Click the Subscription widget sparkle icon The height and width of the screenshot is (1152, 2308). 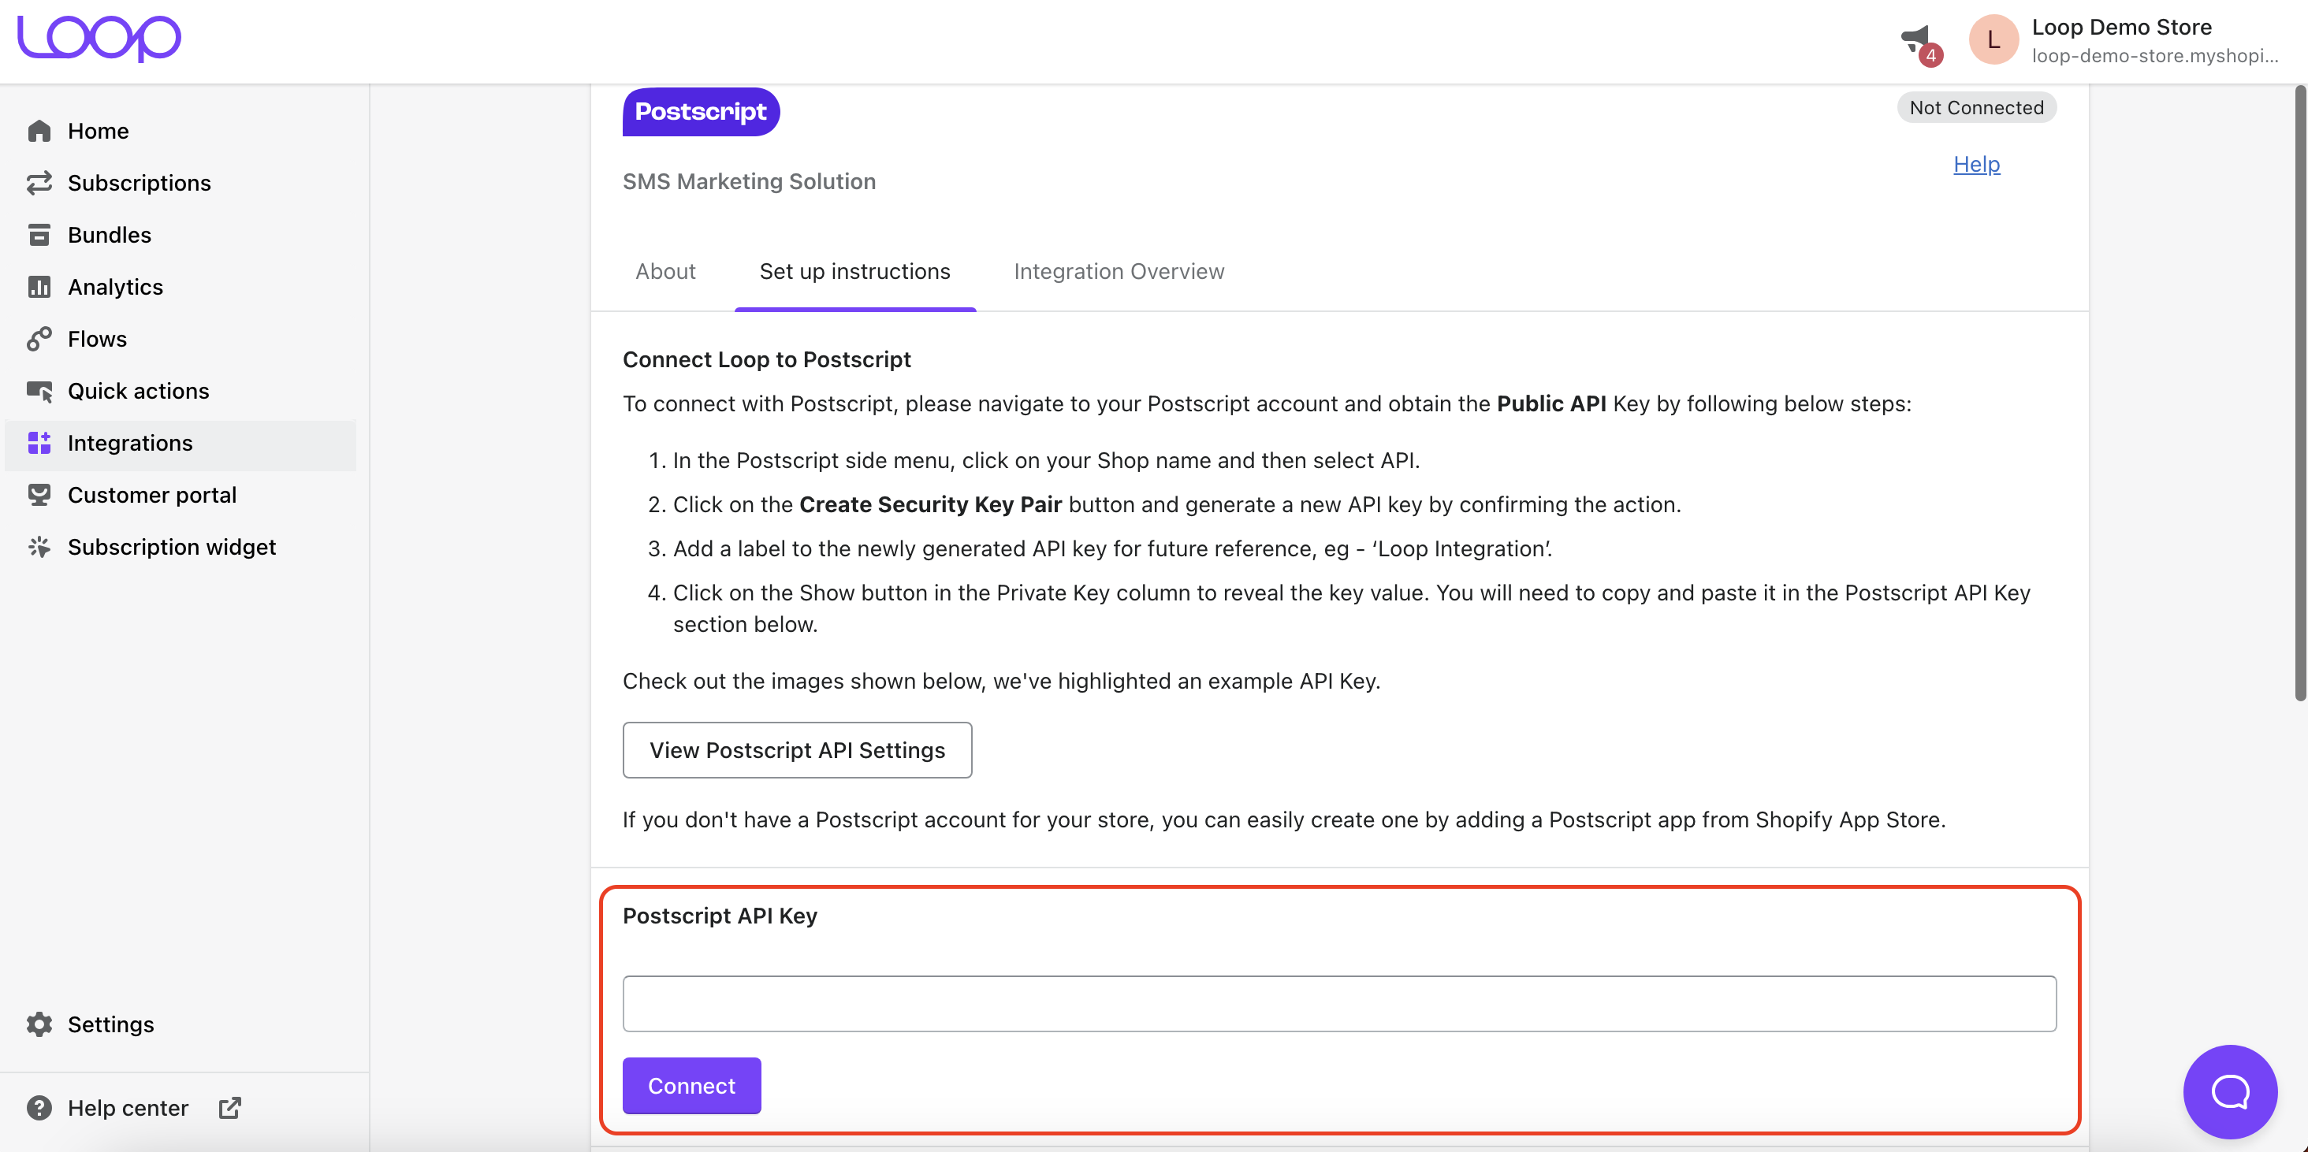point(39,546)
